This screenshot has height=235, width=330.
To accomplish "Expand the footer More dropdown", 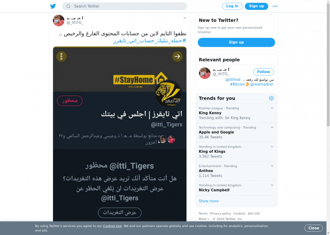I will [204, 219].
